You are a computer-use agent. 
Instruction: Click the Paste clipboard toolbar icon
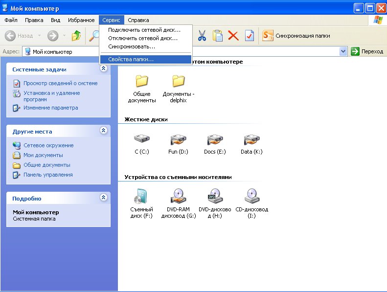[218, 36]
